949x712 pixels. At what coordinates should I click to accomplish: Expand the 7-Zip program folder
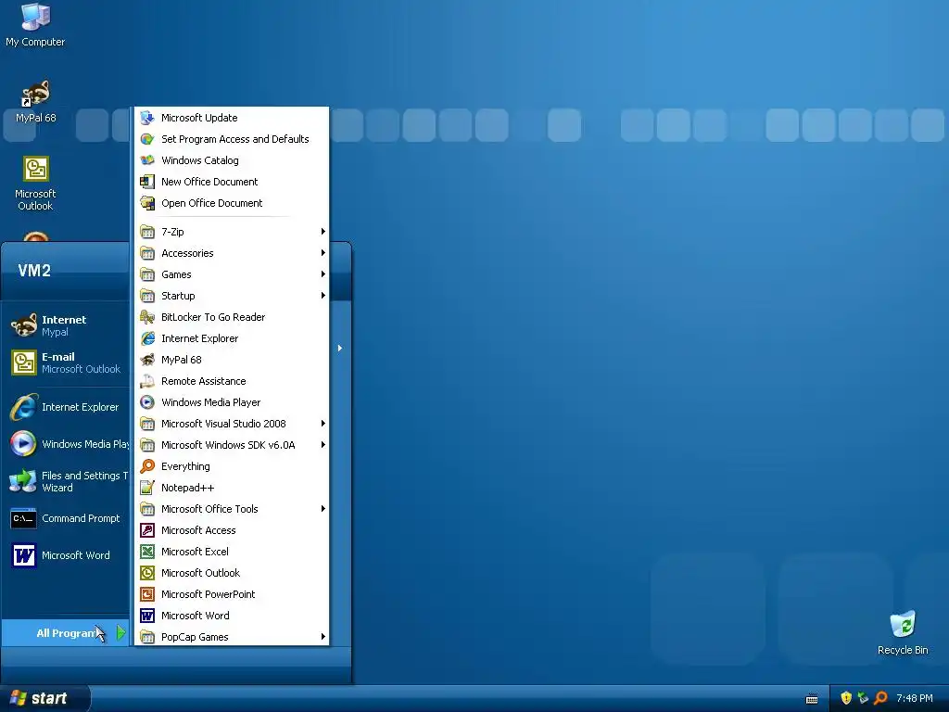pos(231,232)
